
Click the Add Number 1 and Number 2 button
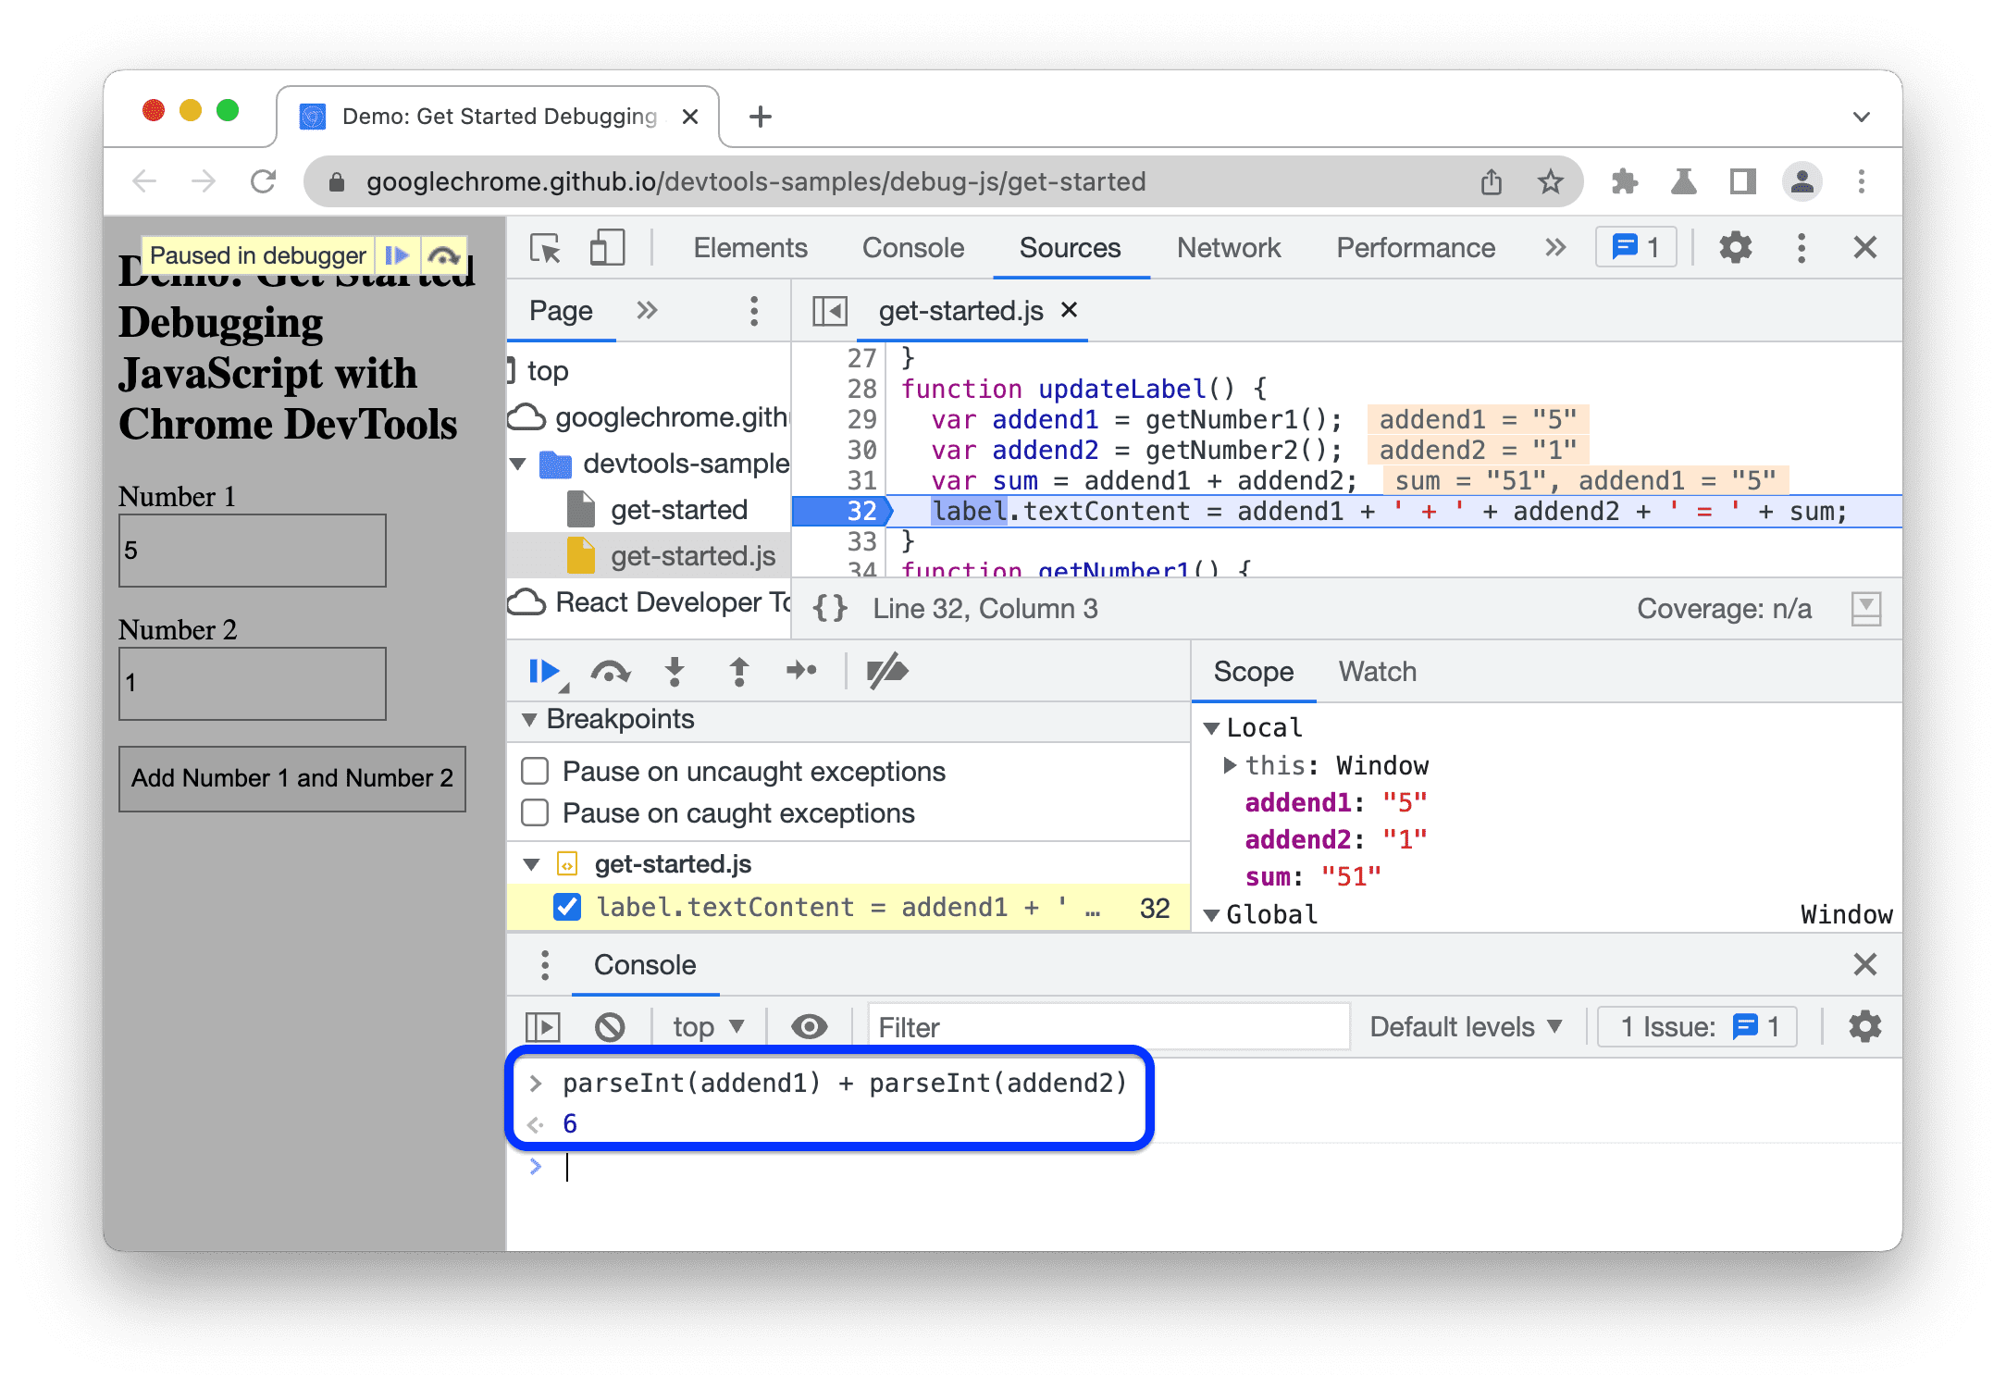pos(292,777)
